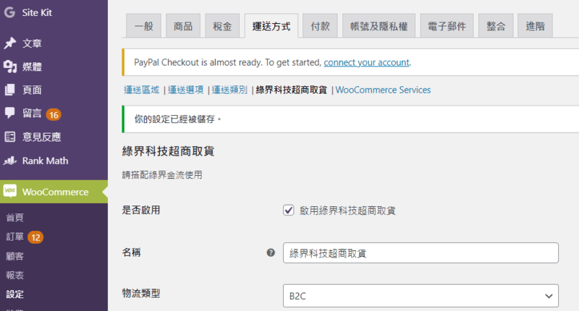Image resolution: width=579 pixels, height=311 pixels.
Task: Click the help tooltip icon beside 名稱
Action: (271, 253)
